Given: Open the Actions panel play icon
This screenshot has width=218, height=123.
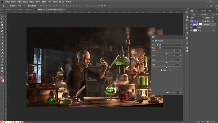Looking at the screenshot, I should click(187, 12).
